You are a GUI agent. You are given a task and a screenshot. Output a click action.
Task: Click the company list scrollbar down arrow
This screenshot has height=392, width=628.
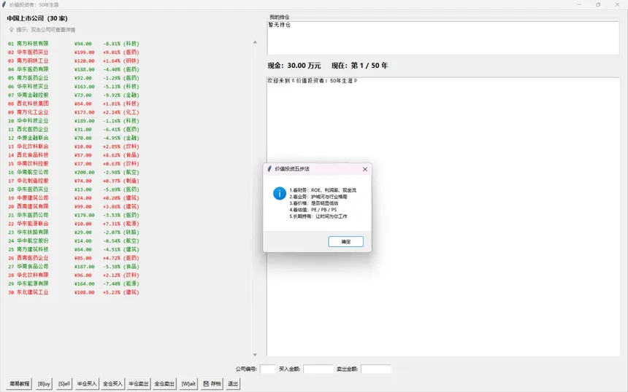(x=255, y=355)
